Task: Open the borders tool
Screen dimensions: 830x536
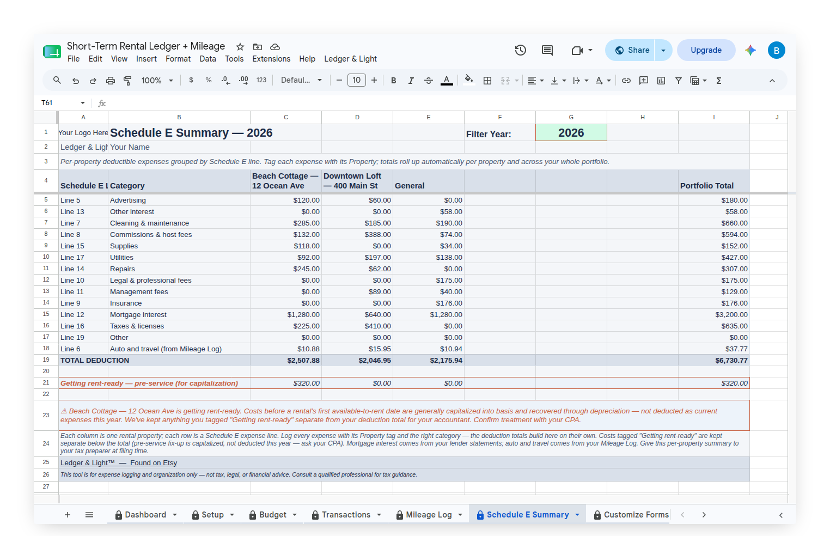Action: tap(487, 80)
